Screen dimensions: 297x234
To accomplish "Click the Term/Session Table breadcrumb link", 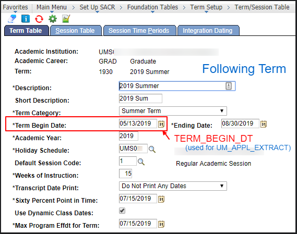I will pos(262,7).
